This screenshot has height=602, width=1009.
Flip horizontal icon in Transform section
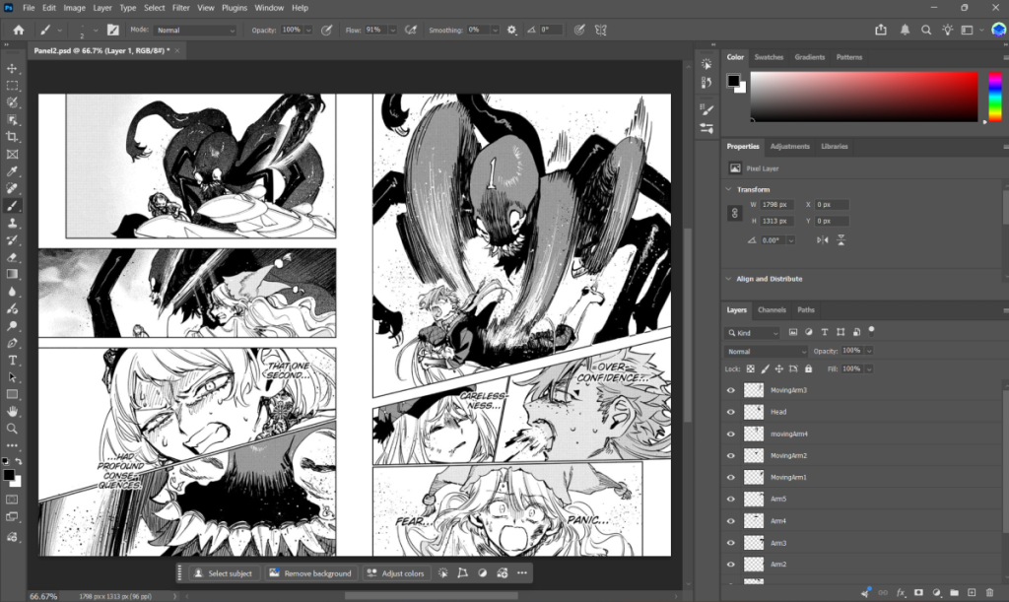[x=823, y=239]
